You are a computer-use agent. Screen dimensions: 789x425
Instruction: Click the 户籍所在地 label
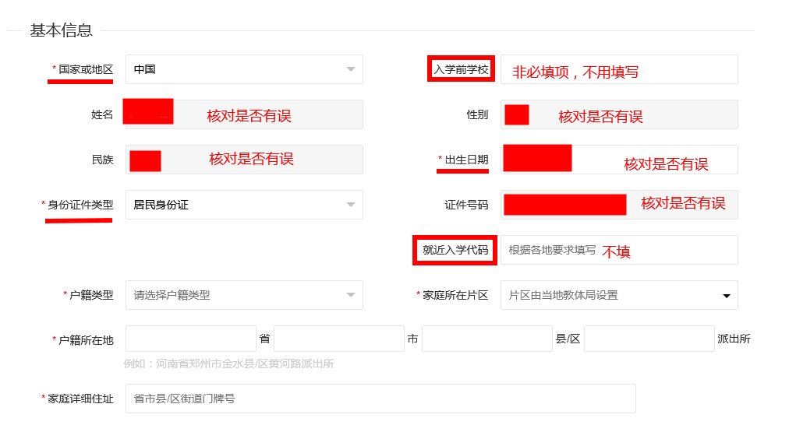86,341
